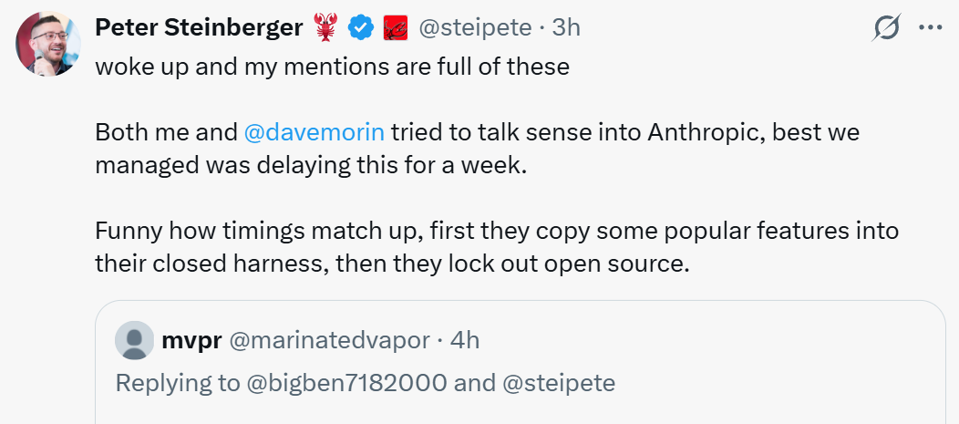
Task: Open the @steipete handle in tweet header
Action: click(474, 28)
